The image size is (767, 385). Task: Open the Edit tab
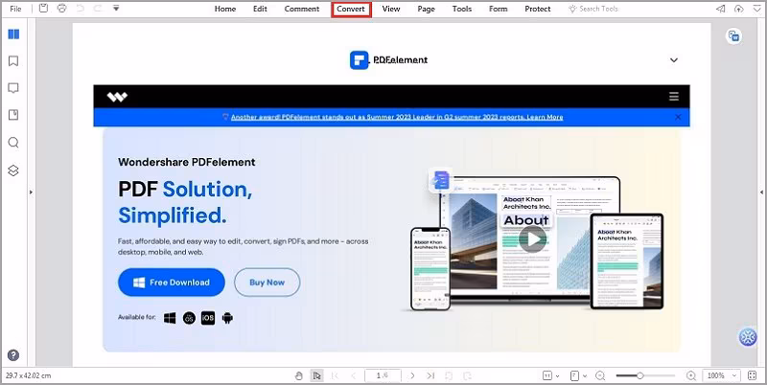pyautogui.click(x=260, y=9)
